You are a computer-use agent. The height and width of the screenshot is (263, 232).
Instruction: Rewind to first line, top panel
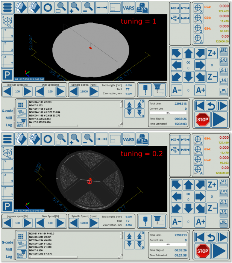pyautogui.click(x=200, y=106)
